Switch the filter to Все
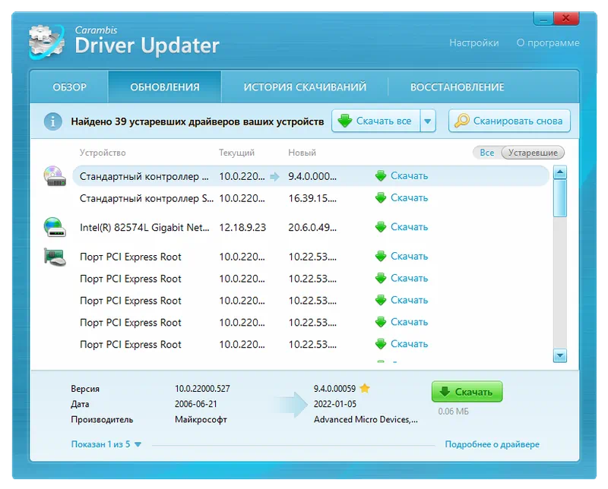Viewport: 608px width, 489px height. click(x=487, y=153)
